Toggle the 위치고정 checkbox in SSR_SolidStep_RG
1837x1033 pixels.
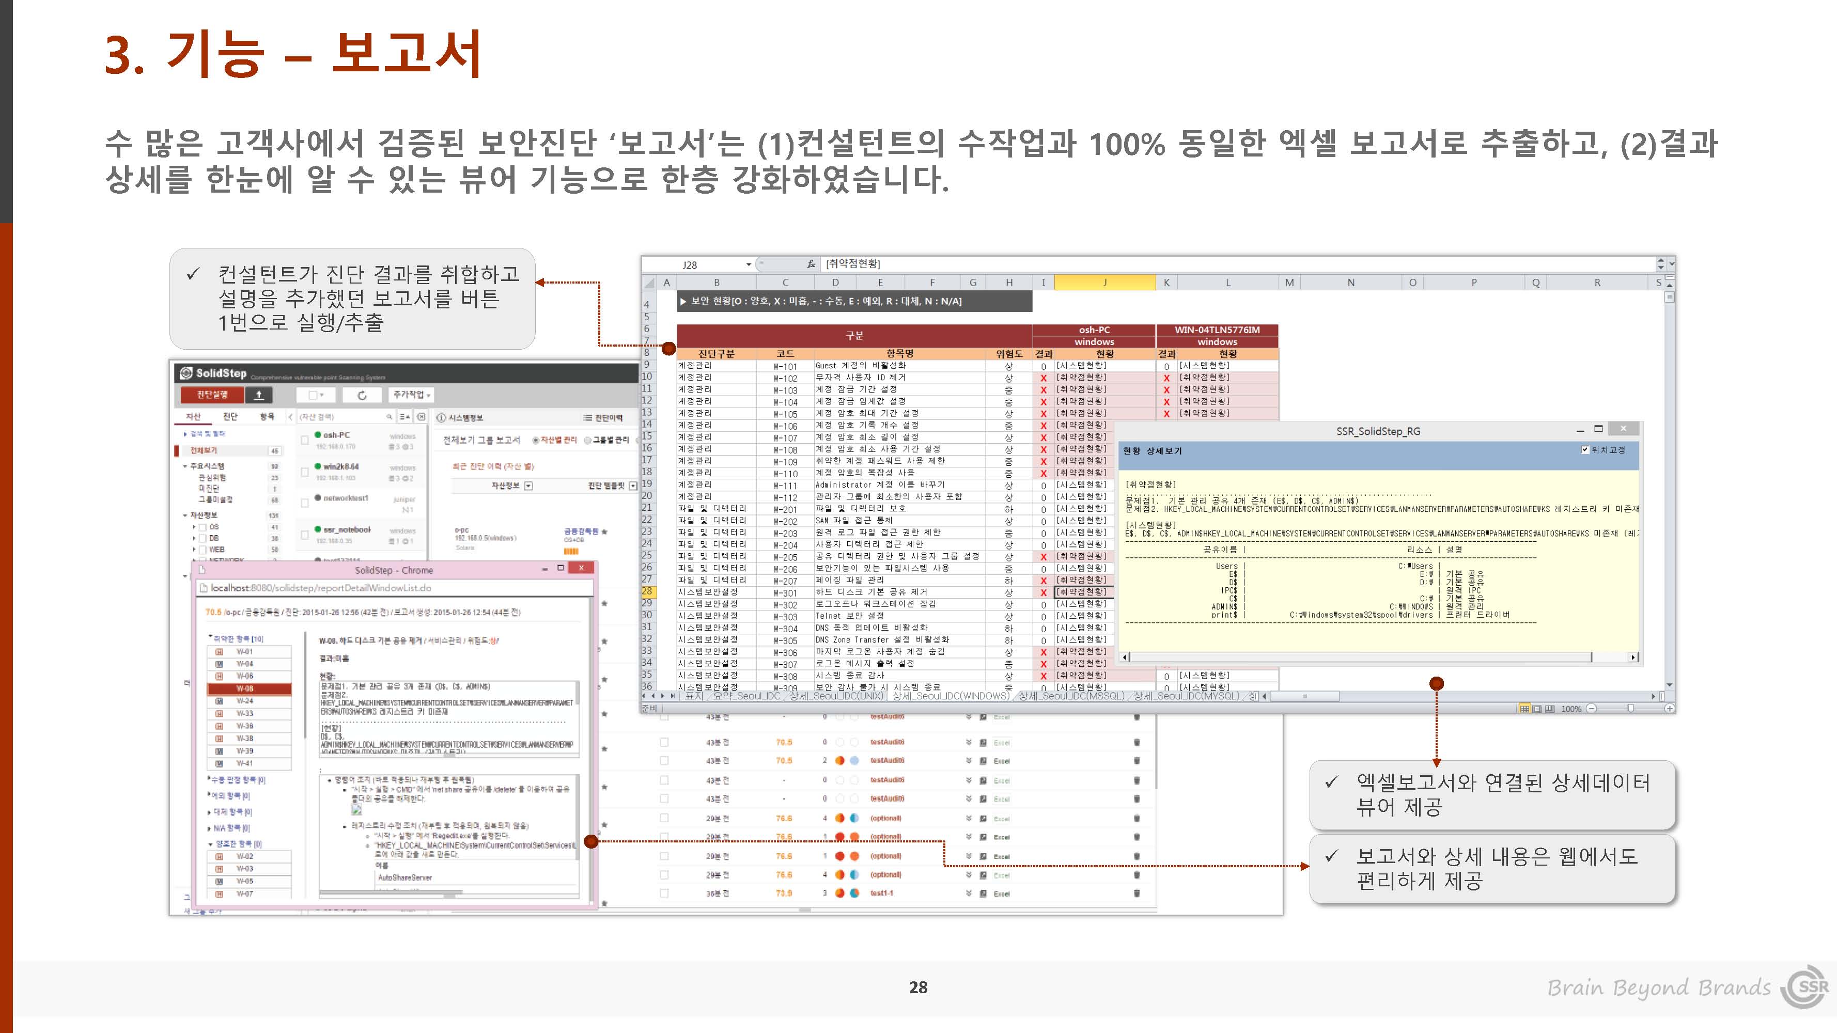pyautogui.click(x=1585, y=450)
